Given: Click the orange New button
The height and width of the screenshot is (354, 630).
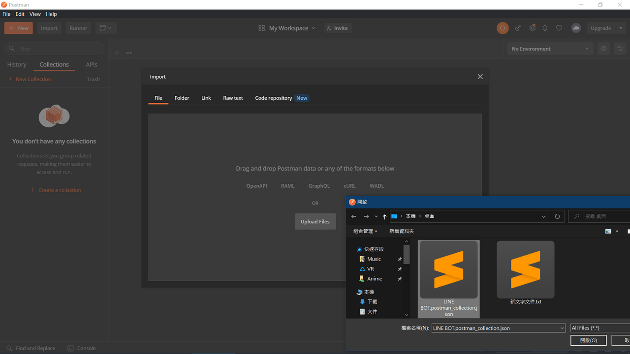Looking at the screenshot, I should [x=19, y=28].
